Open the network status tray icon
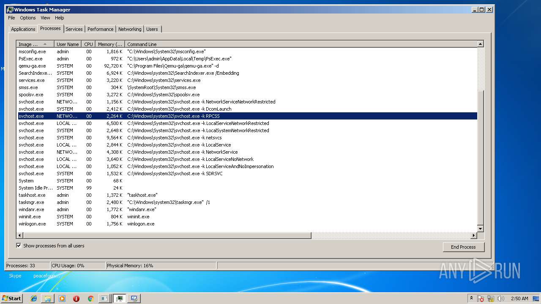Viewport: 541px width, 304px height. pos(491,299)
